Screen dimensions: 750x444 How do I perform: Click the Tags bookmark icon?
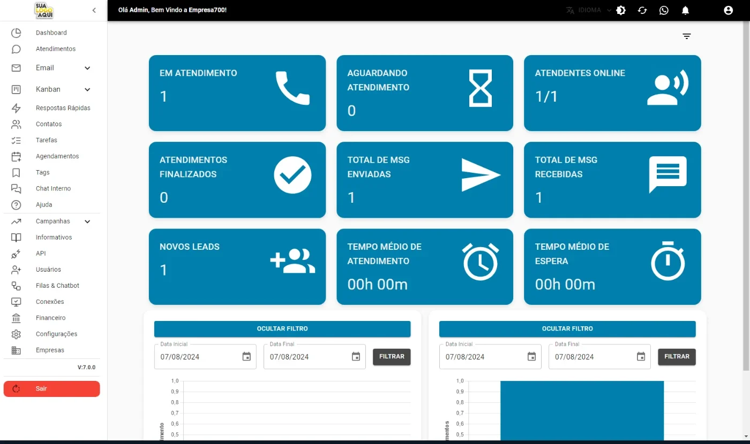tap(16, 172)
